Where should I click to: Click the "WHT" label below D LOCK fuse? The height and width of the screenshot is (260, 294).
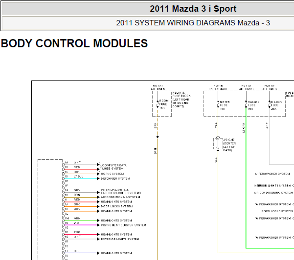coord(267,126)
